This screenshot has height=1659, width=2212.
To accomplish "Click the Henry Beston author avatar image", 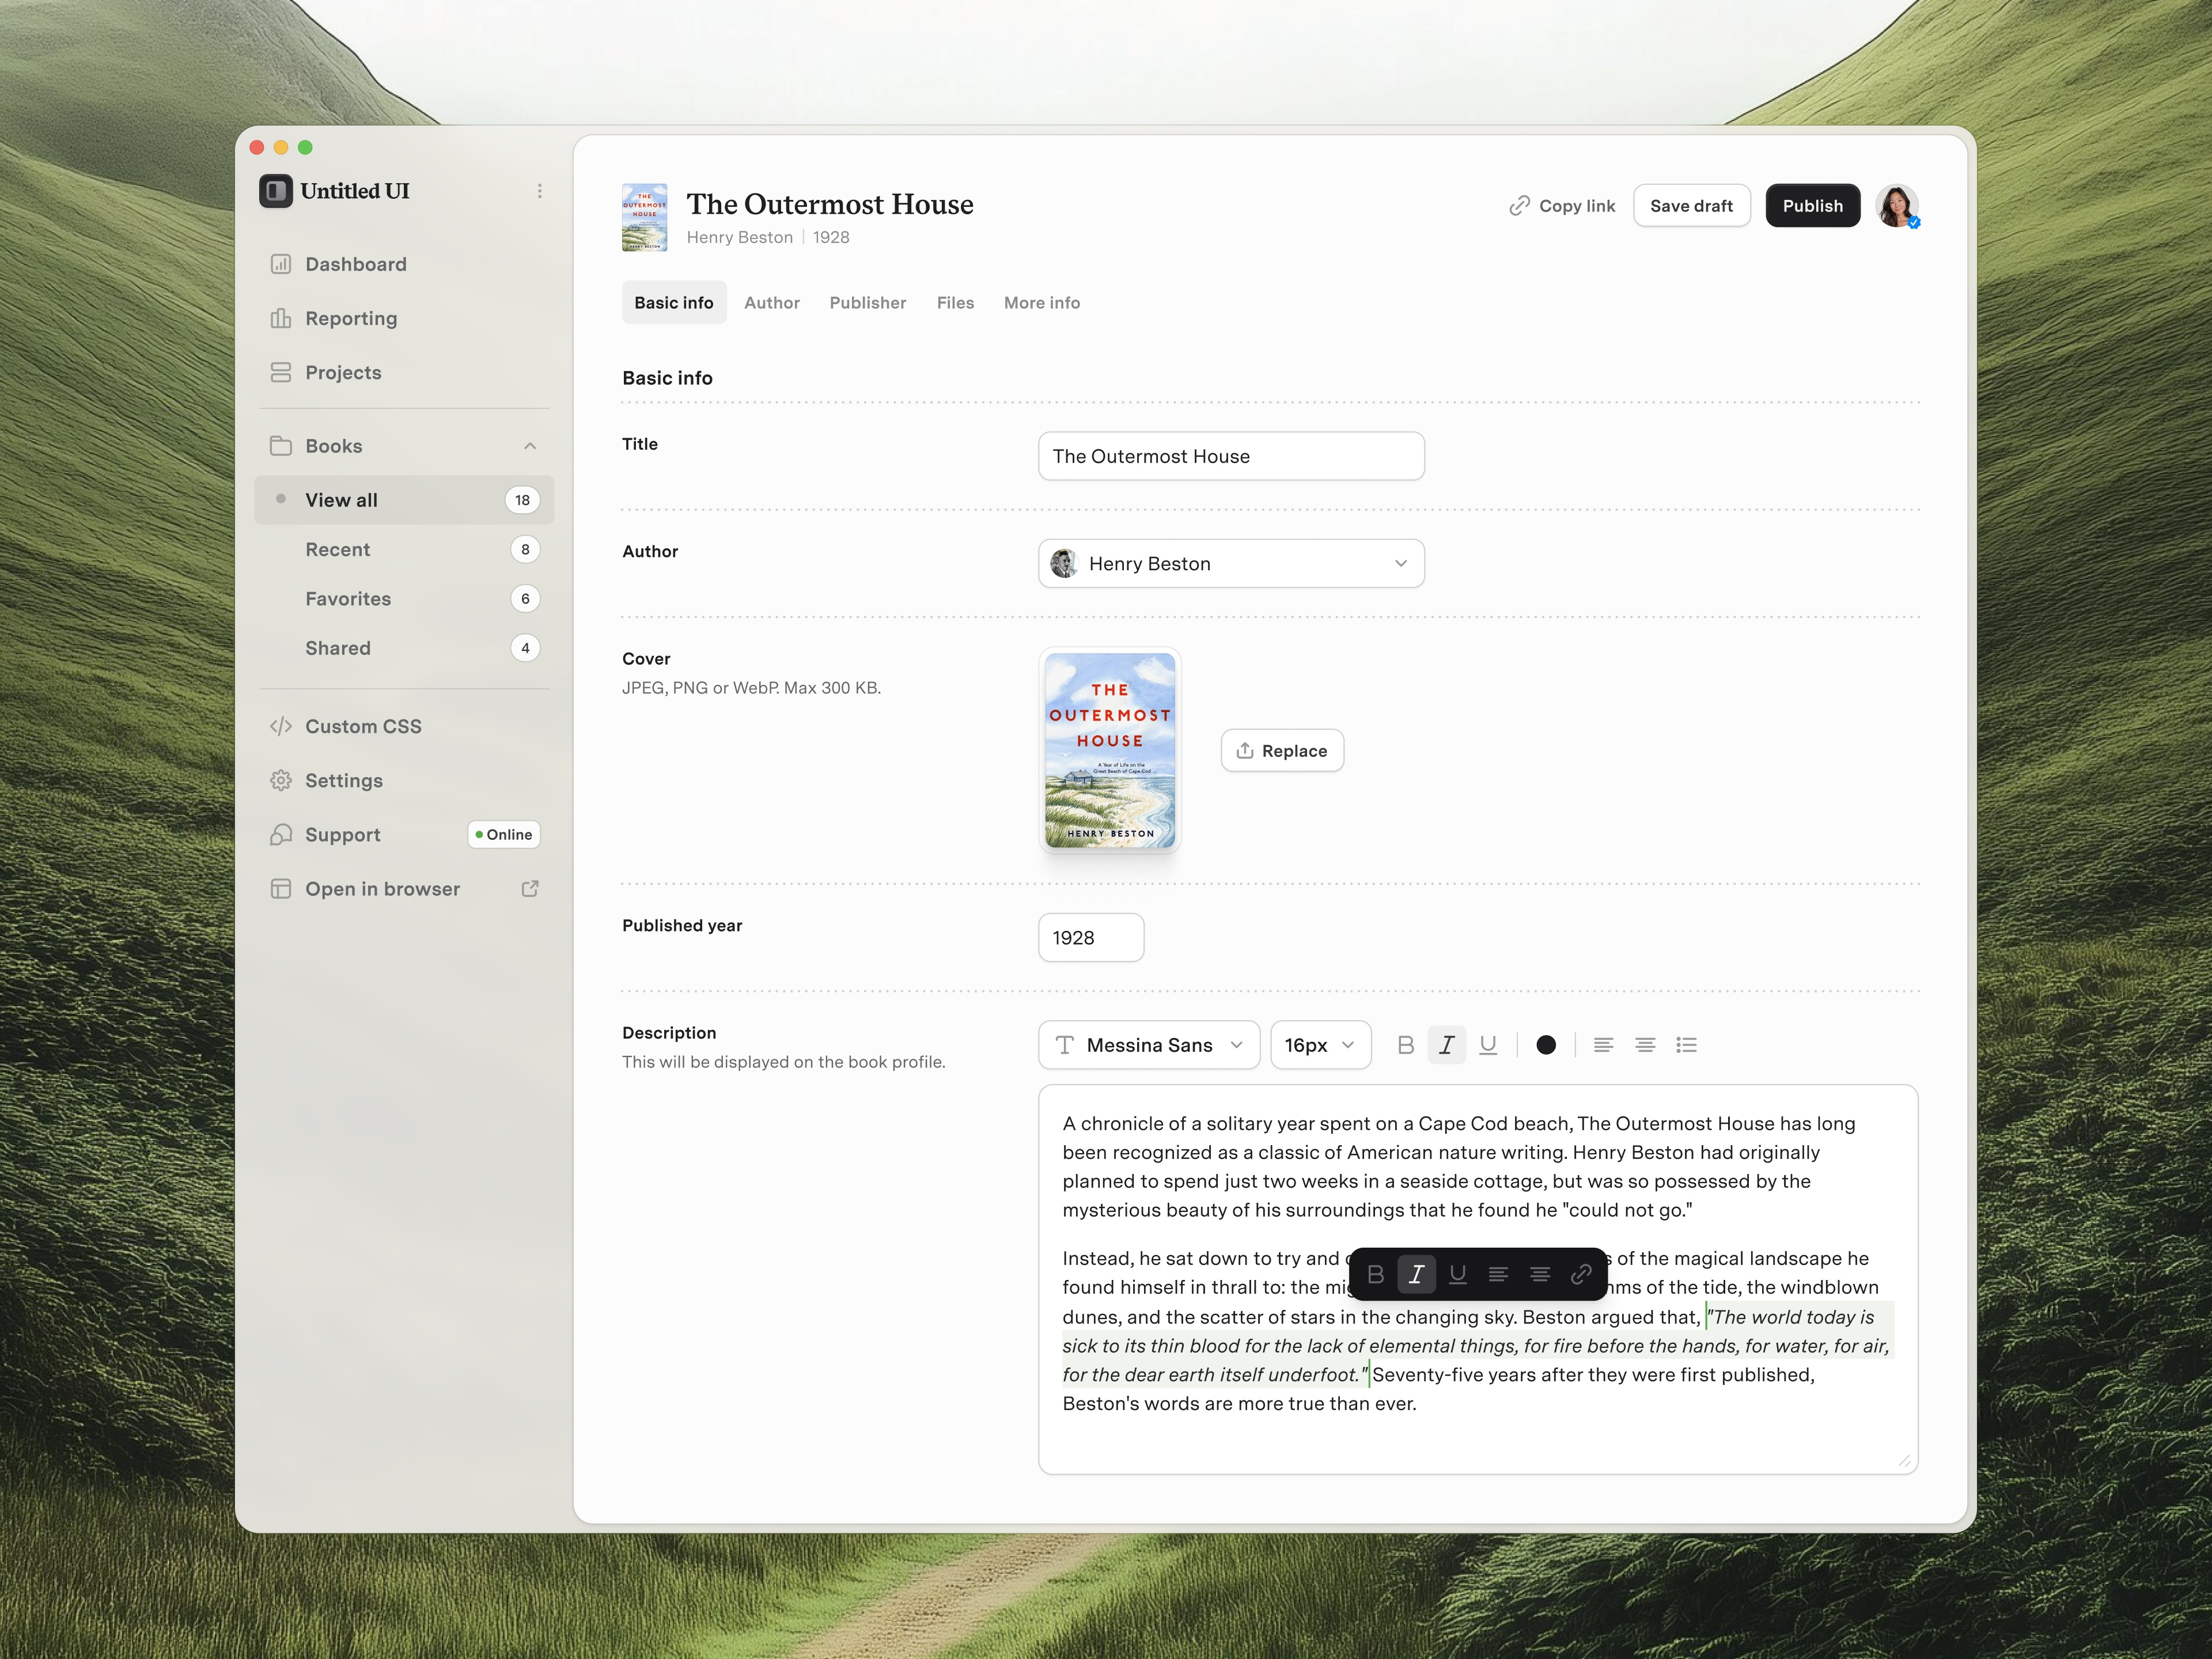I will pyautogui.click(x=1063, y=564).
